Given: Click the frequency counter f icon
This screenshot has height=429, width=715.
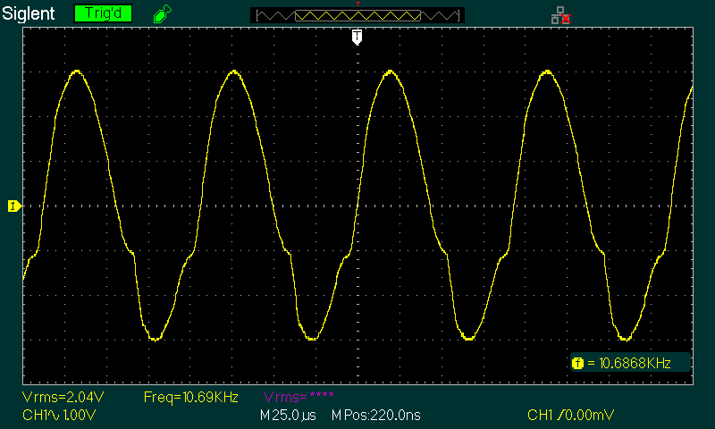Looking at the screenshot, I should click(577, 363).
